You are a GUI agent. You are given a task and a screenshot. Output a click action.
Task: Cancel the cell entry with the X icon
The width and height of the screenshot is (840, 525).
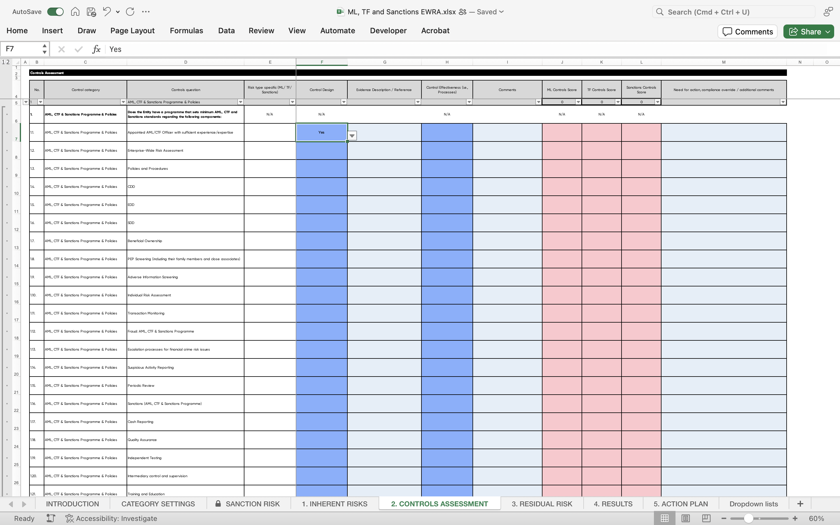tap(62, 49)
